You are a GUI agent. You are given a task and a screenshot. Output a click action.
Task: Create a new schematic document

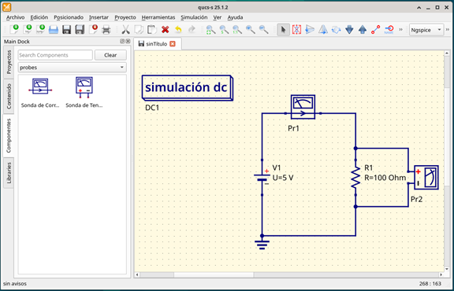pos(14,29)
